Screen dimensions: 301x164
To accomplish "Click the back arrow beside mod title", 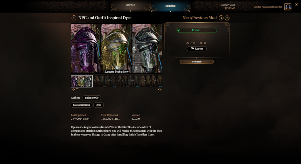I will 74,18.
